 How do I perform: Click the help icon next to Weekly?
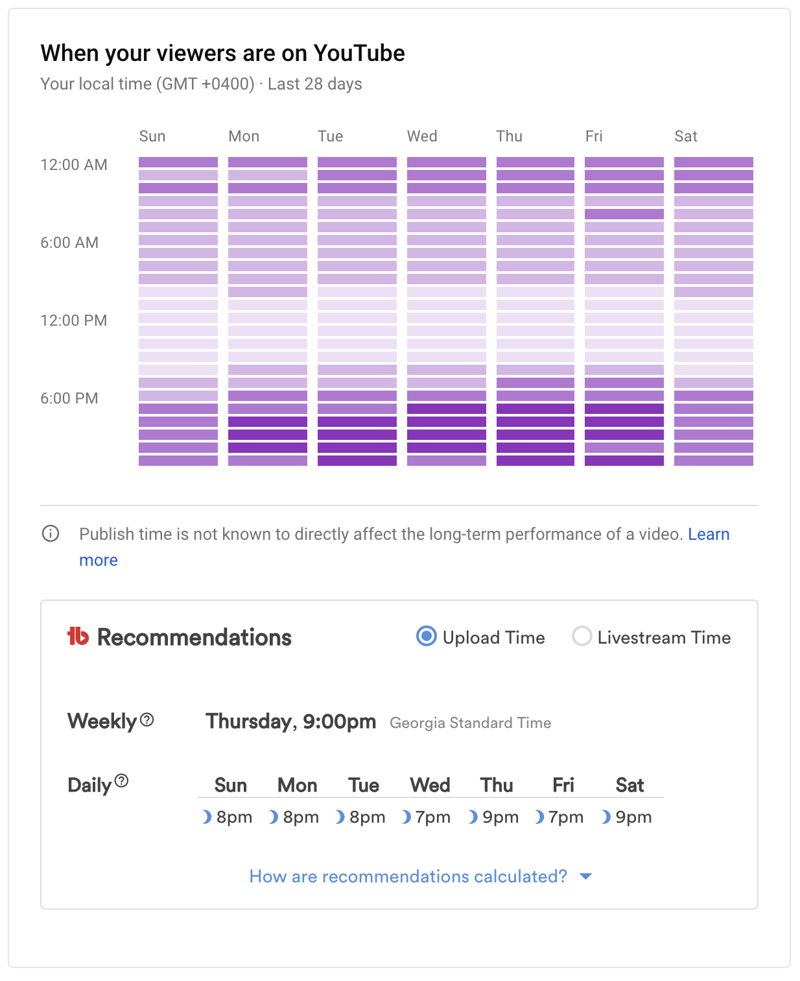(147, 720)
